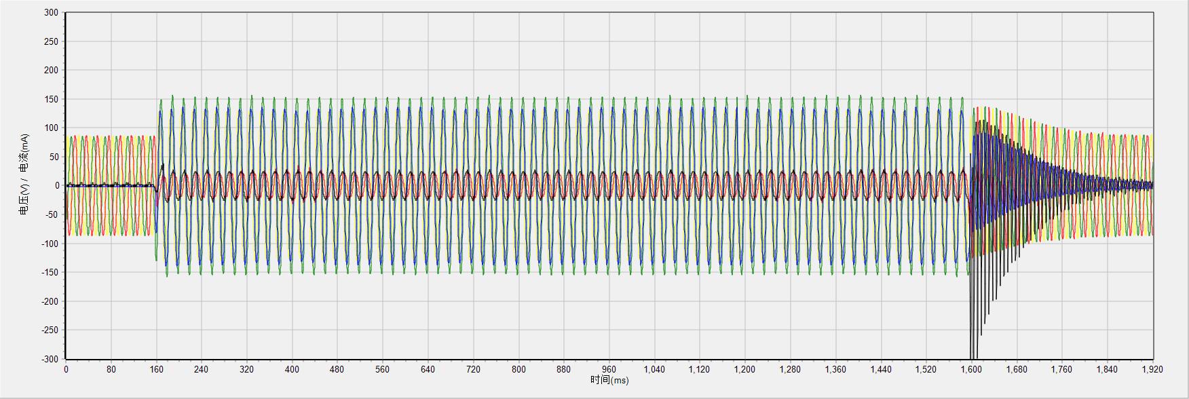Select the x-axis tick label 960
The width and height of the screenshot is (1189, 399).
609,370
